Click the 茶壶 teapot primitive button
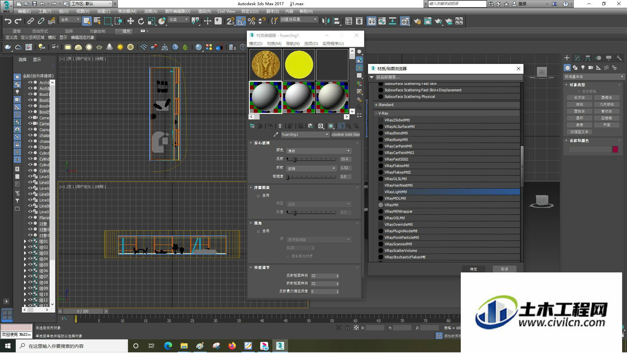Viewport: 627px width, 353px height. tap(579, 125)
